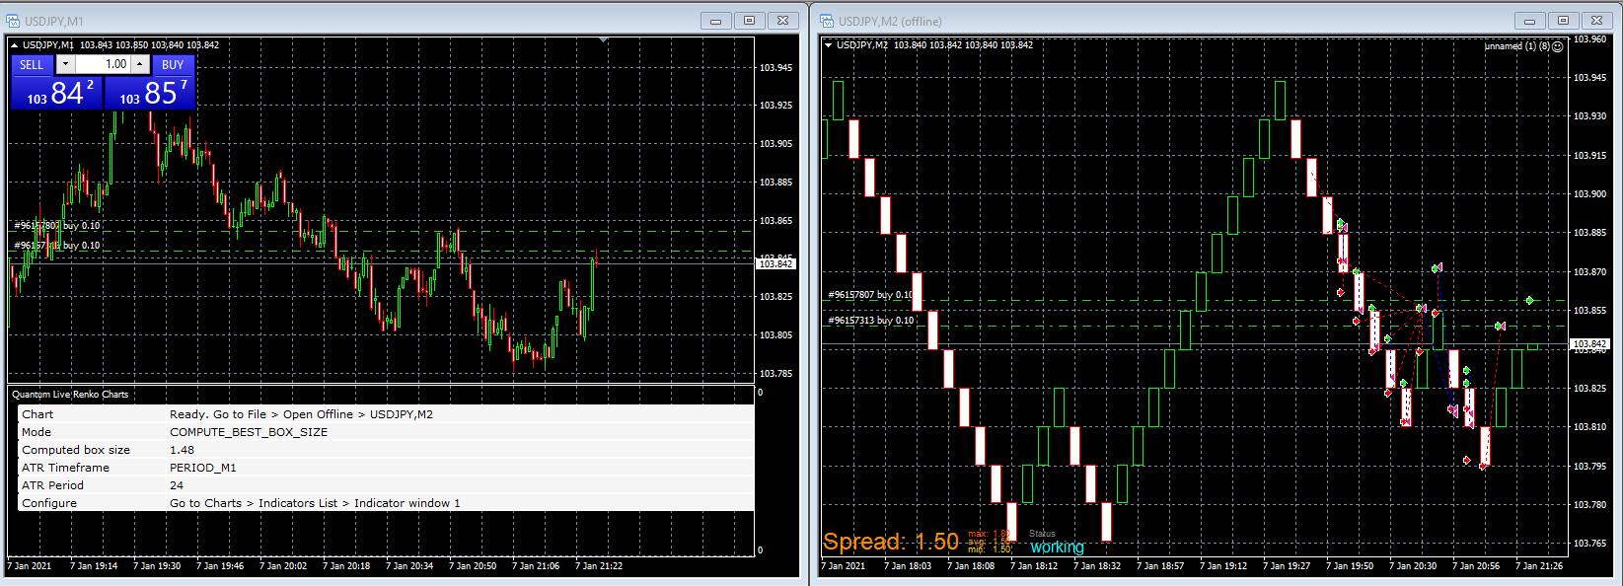This screenshot has height=586, width=1623.
Task: Click the USDJPY,M2 OHLC header text
Action: tap(934, 44)
